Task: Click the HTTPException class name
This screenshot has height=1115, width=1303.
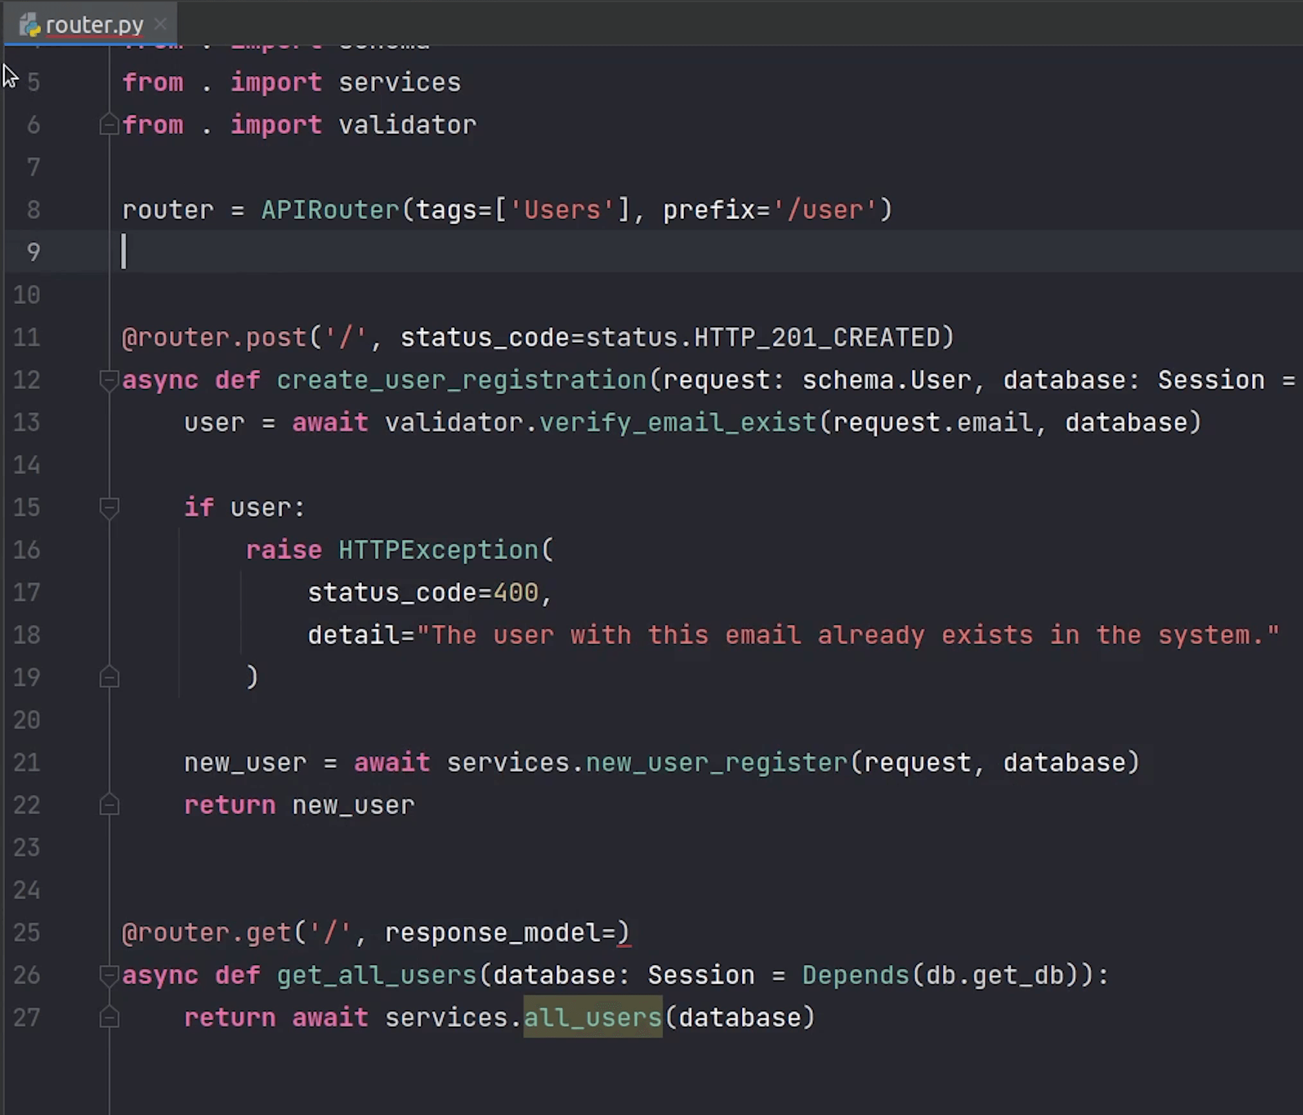Action: click(438, 550)
